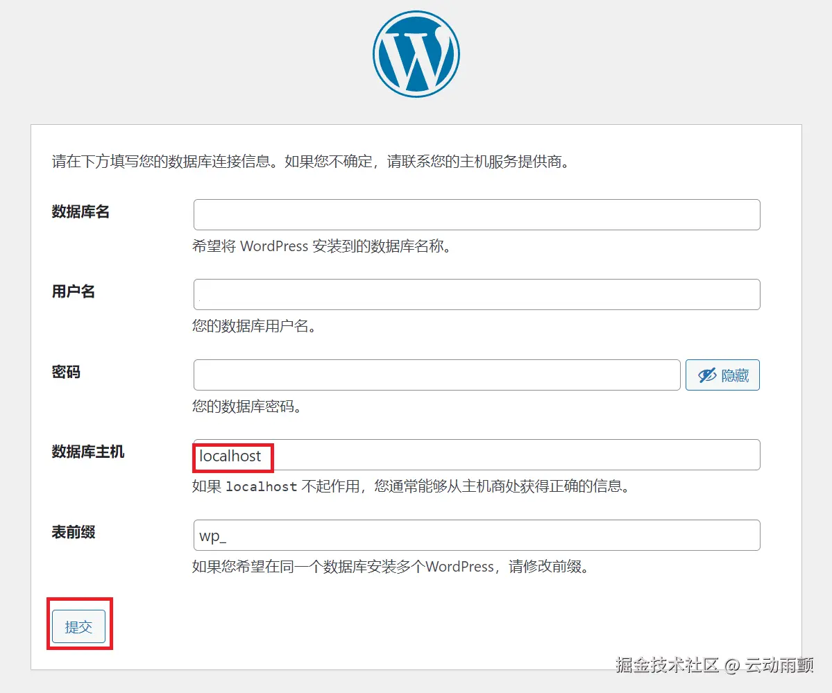Focus the 数据库名 input field

(477, 214)
